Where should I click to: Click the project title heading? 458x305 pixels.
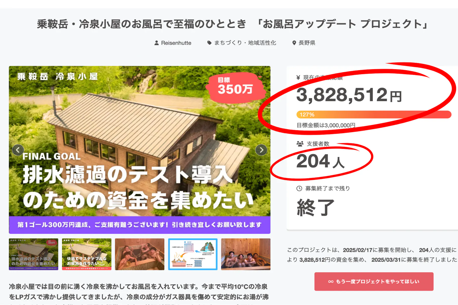click(233, 24)
